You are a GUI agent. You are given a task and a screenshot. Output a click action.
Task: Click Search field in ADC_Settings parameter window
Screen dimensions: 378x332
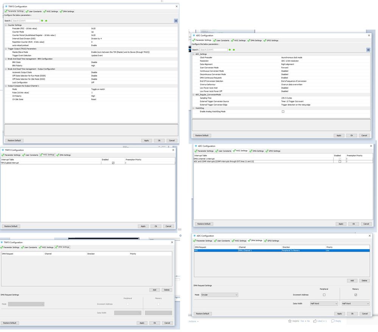point(213,50)
